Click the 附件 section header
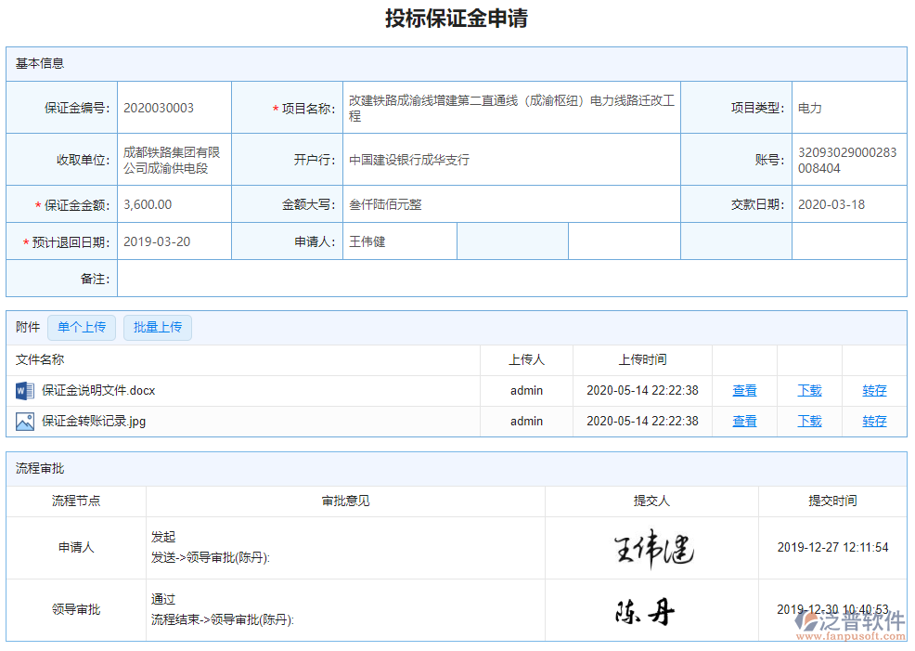 point(26,327)
